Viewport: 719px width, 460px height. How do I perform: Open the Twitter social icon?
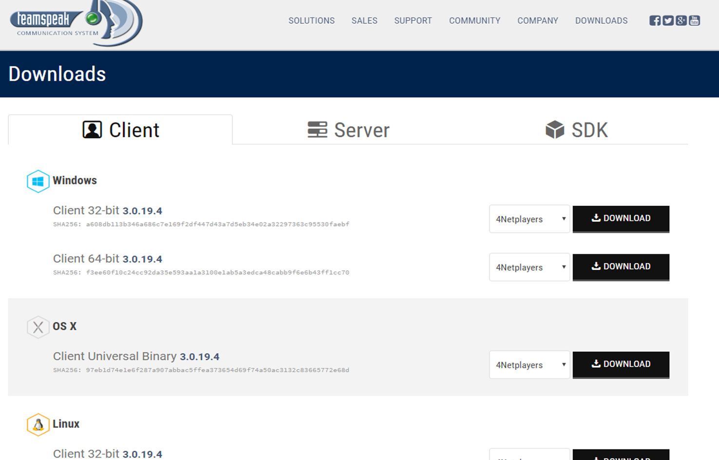click(668, 20)
